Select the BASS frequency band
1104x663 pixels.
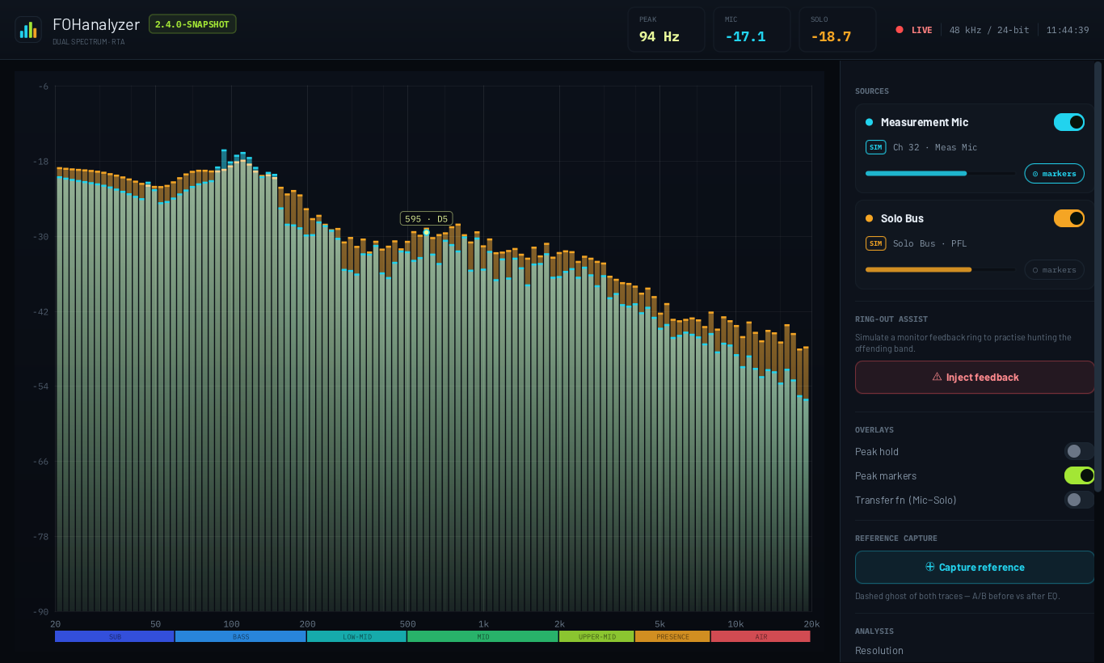point(241,636)
